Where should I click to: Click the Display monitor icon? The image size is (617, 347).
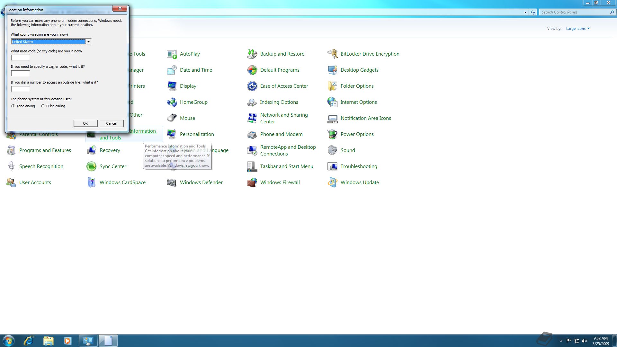(x=172, y=86)
